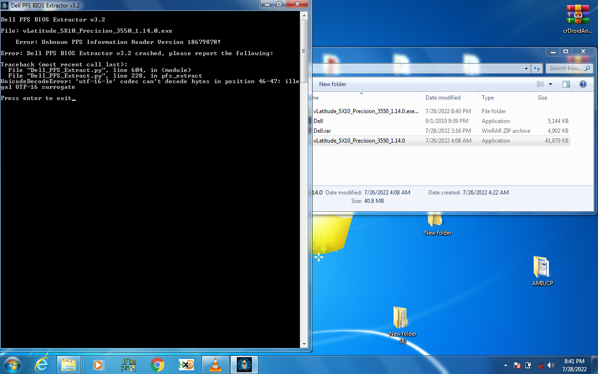Image resolution: width=598 pixels, height=374 pixels.
Task: Open Windows Explorer taskbar button
Action: pos(69,364)
